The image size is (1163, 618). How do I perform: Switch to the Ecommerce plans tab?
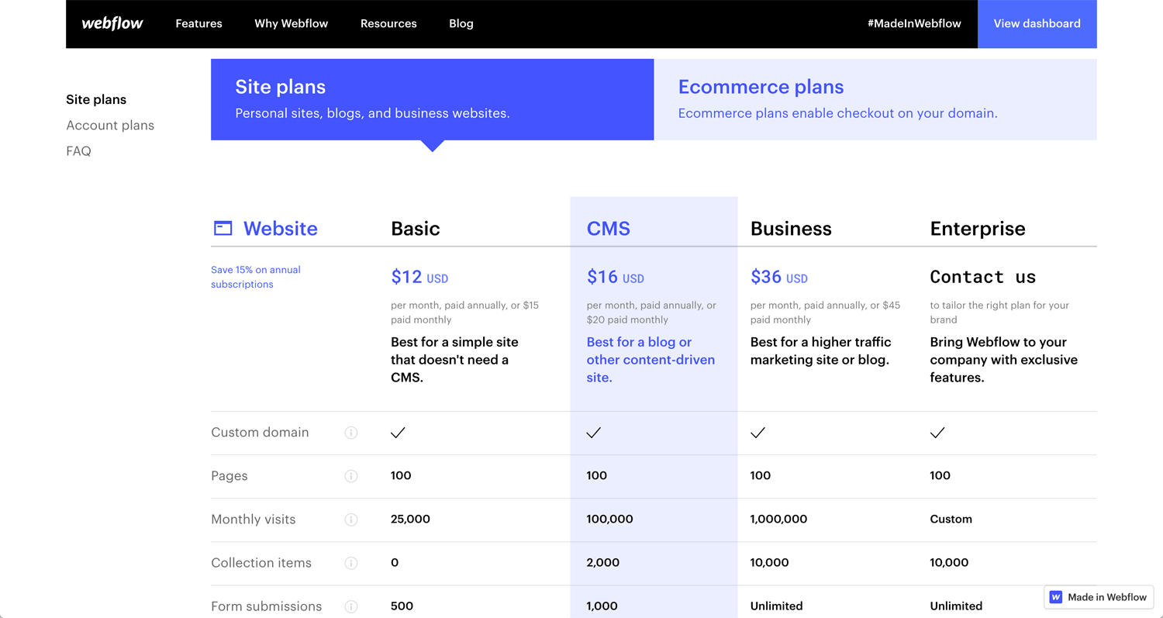click(x=875, y=99)
